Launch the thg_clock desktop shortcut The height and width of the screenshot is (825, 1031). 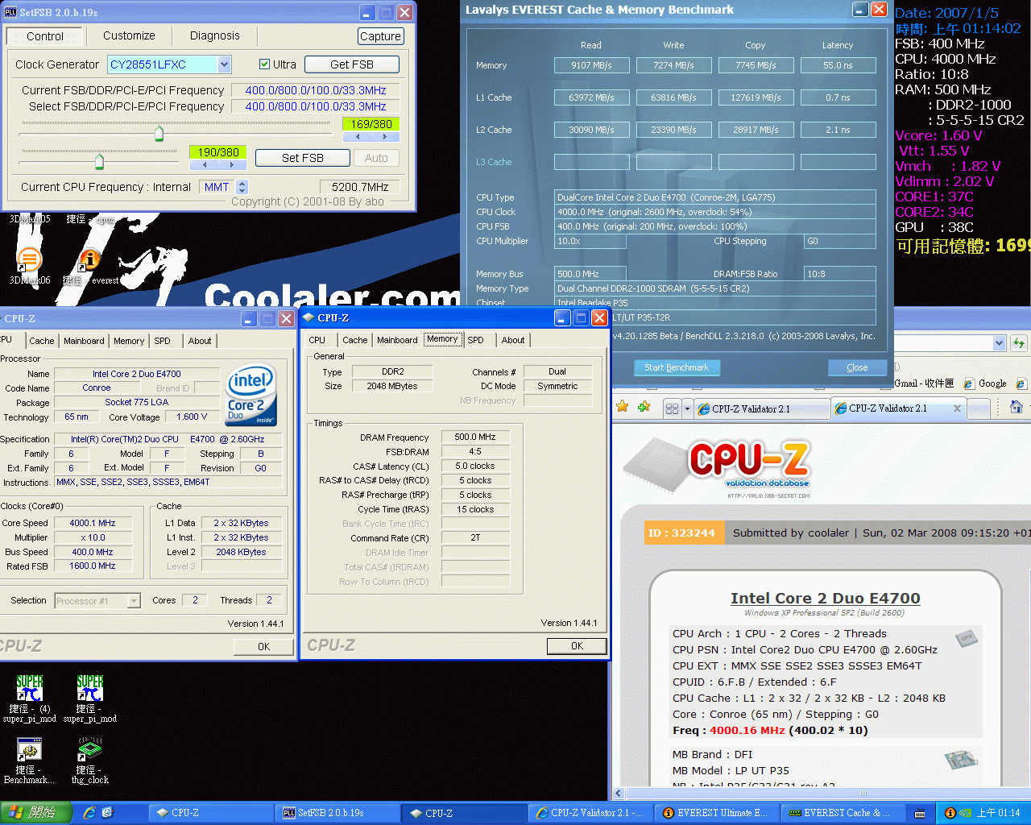click(89, 750)
